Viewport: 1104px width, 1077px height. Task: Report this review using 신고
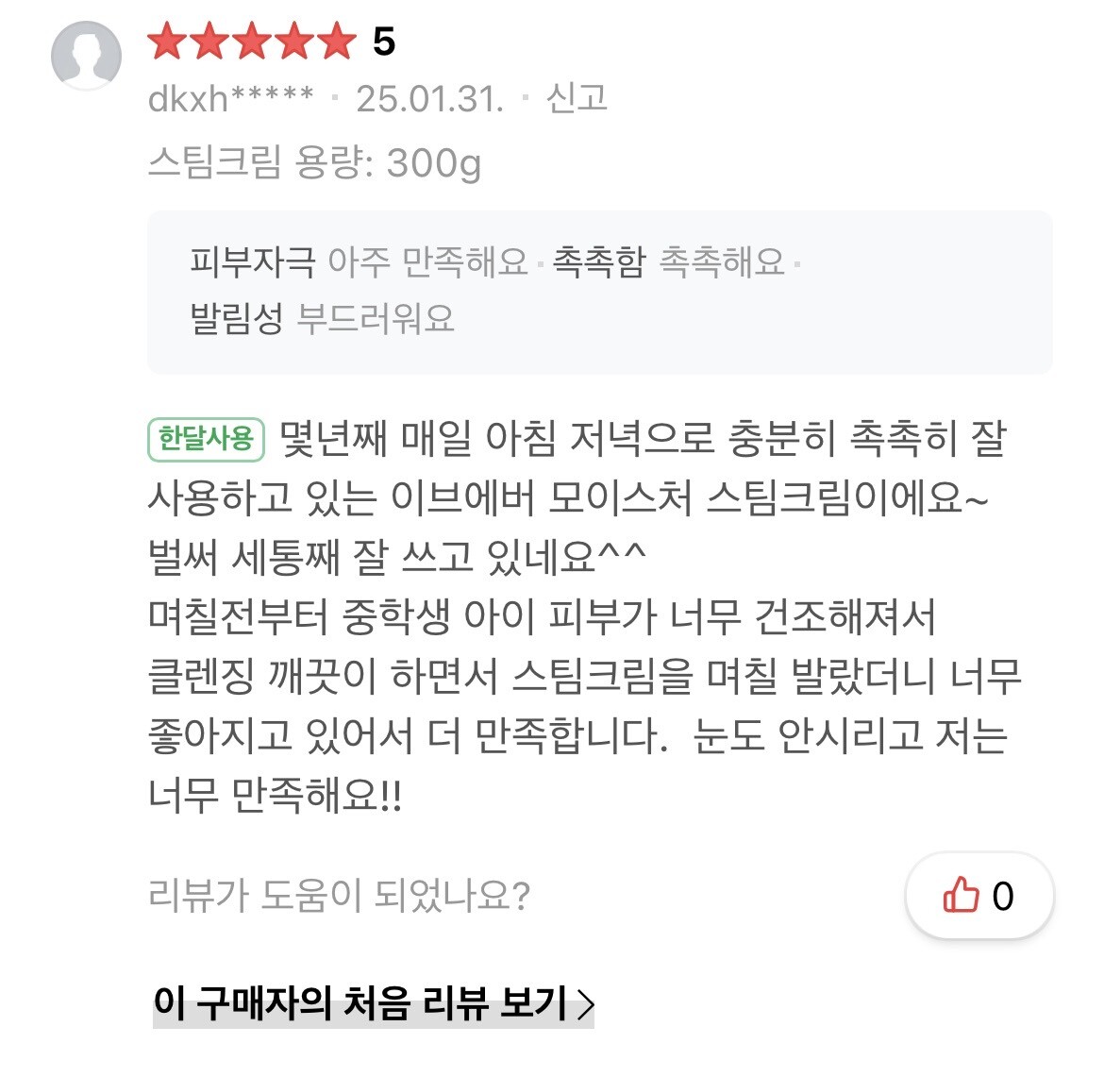pos(577,98)
